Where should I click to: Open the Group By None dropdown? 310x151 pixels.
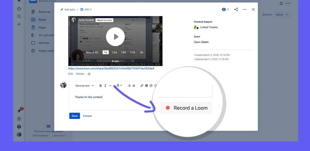click(x=282, y=15)
